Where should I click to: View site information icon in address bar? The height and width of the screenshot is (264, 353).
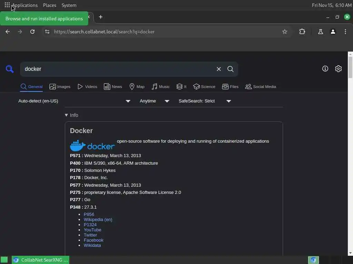pos(47,32)
